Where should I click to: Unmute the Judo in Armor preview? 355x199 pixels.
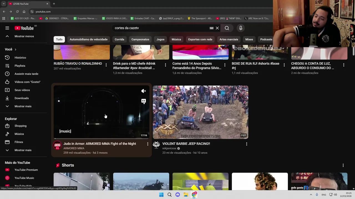tap(143, 91)
